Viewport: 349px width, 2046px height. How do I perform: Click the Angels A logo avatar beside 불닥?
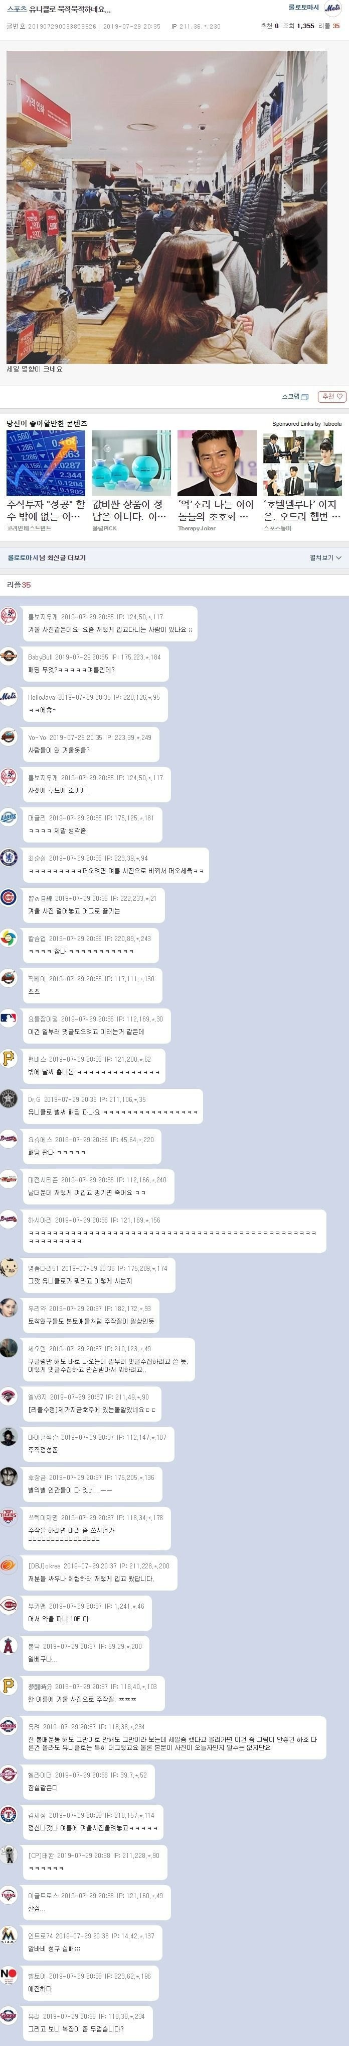point(9,1646)
